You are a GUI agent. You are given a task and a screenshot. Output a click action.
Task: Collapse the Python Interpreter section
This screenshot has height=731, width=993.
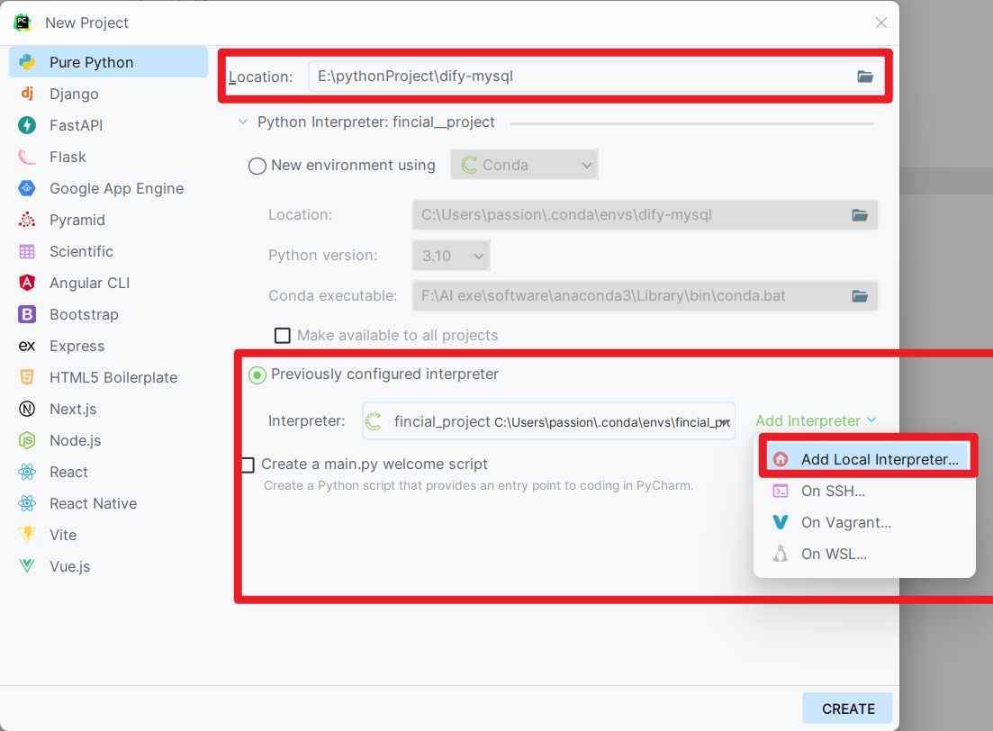[x=242, y=122]
